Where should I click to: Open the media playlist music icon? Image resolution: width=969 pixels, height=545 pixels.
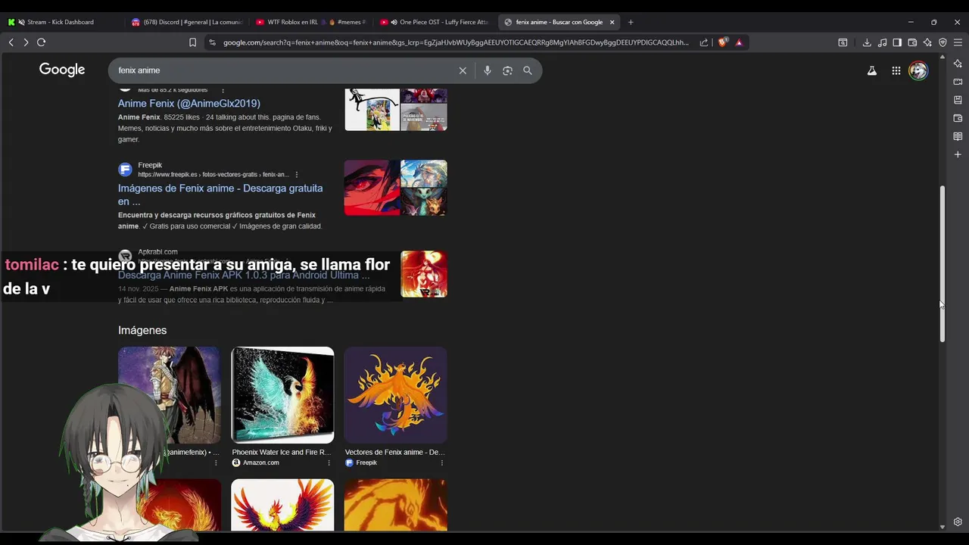(882, 42)
